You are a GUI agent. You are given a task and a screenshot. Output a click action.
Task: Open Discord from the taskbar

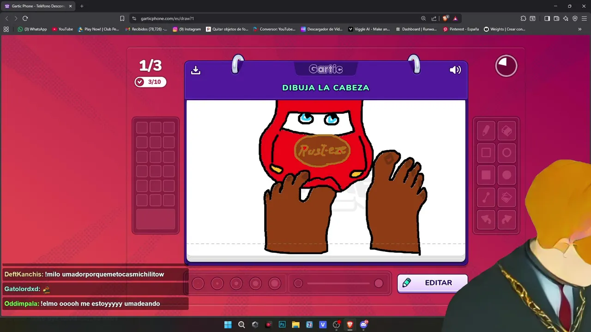363,325
